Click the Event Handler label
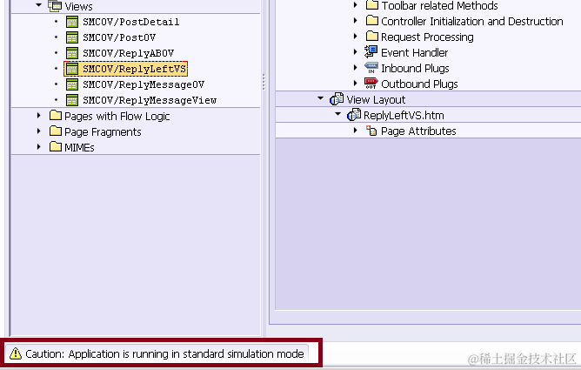This screenshot has width=581, height=370. point(414,52)
